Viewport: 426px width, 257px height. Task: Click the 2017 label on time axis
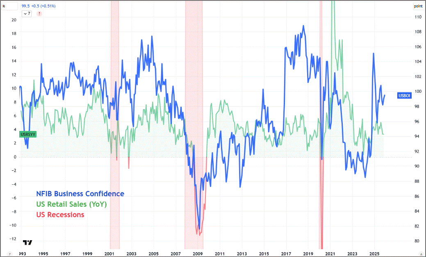tap(286, 254)
